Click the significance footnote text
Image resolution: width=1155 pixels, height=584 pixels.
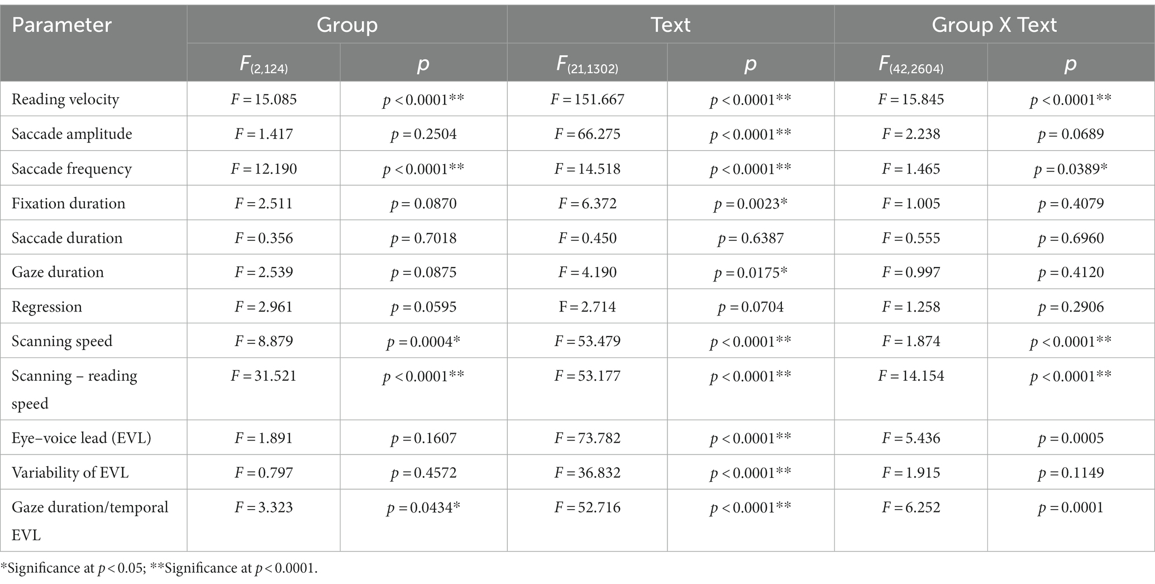(159, 568)
